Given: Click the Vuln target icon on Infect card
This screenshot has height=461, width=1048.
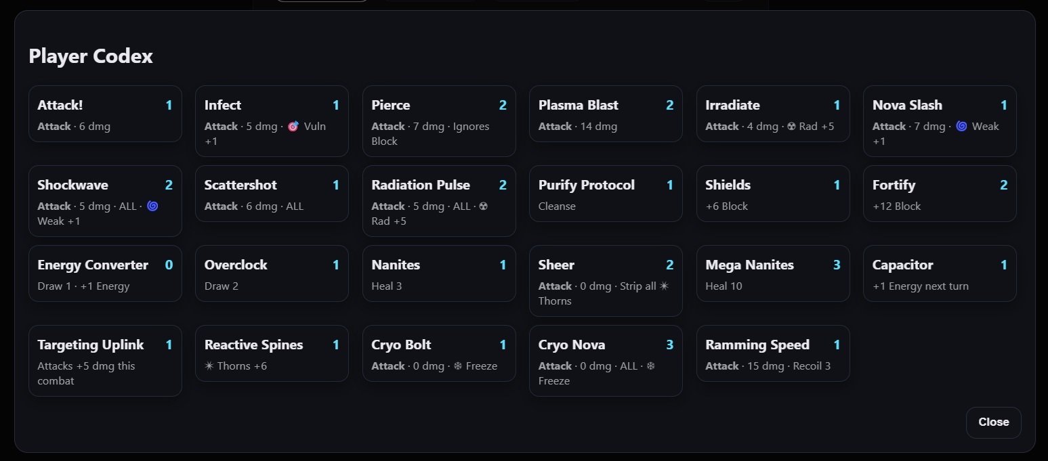Looking at the screenshot, I should click(293, 127).
